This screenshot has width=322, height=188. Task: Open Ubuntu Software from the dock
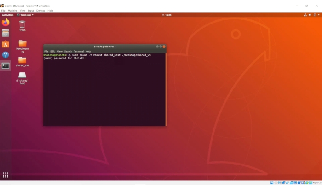tap(6, 44)
